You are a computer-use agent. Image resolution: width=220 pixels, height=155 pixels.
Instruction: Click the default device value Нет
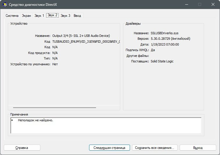pyautogui.click(x=55, y=64)
